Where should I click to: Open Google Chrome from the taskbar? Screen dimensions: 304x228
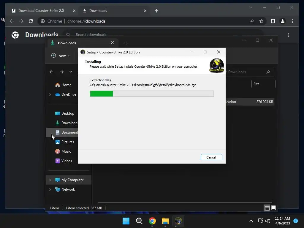152,221
